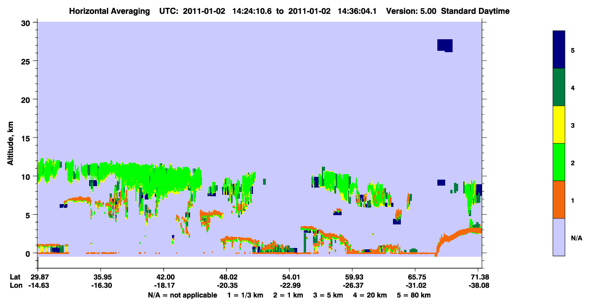Click the y-axis tick label 0
The image size is (601, 308).
pos(28,253)
